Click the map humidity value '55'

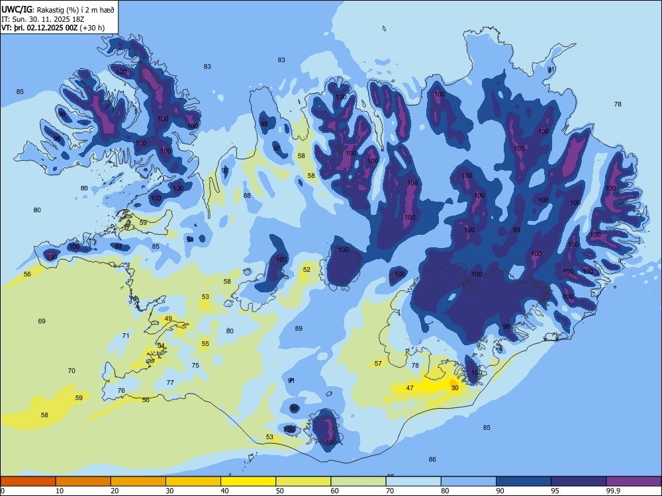click(x=205, y=344)
